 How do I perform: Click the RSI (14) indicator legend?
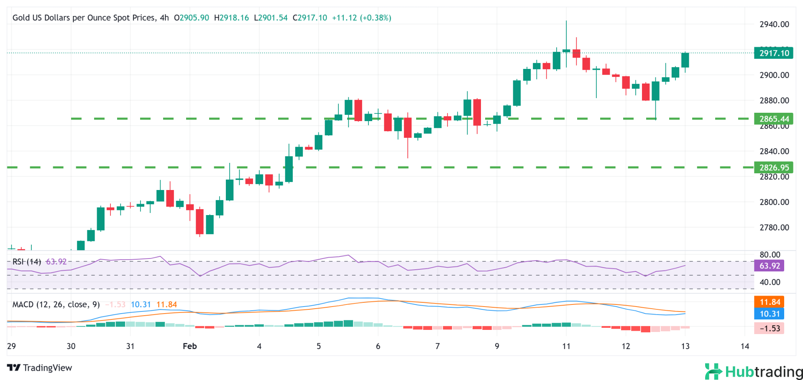click(x=27, y=262)
